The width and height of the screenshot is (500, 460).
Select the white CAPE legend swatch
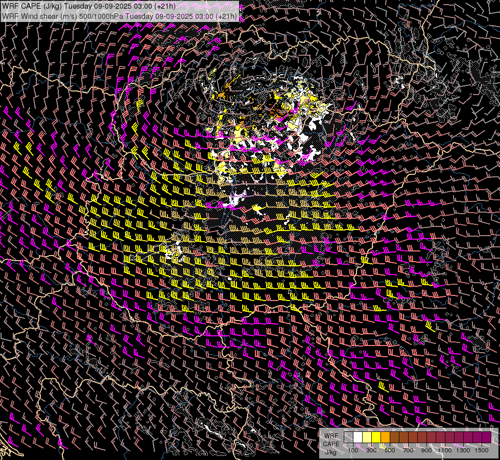click(x=358, y=438)
